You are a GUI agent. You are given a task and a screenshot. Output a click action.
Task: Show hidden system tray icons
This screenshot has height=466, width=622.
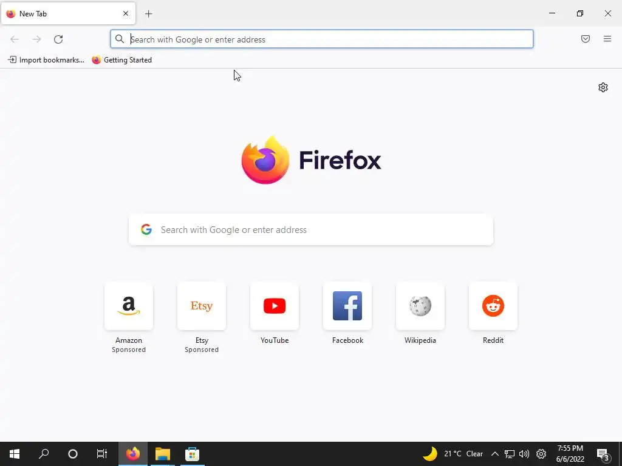point(494,454)
